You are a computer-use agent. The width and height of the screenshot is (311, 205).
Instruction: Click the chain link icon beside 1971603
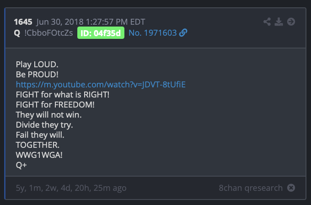pyautogui.click(x=183, y=33)
